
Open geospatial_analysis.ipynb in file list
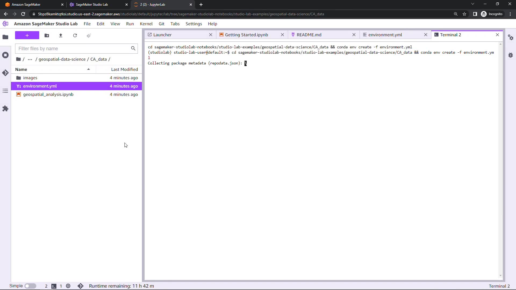click(x=48, y=95)
